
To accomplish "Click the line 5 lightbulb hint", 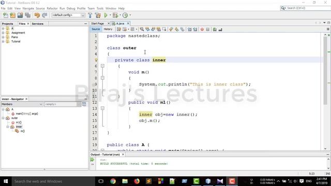I will coord(96,60).
